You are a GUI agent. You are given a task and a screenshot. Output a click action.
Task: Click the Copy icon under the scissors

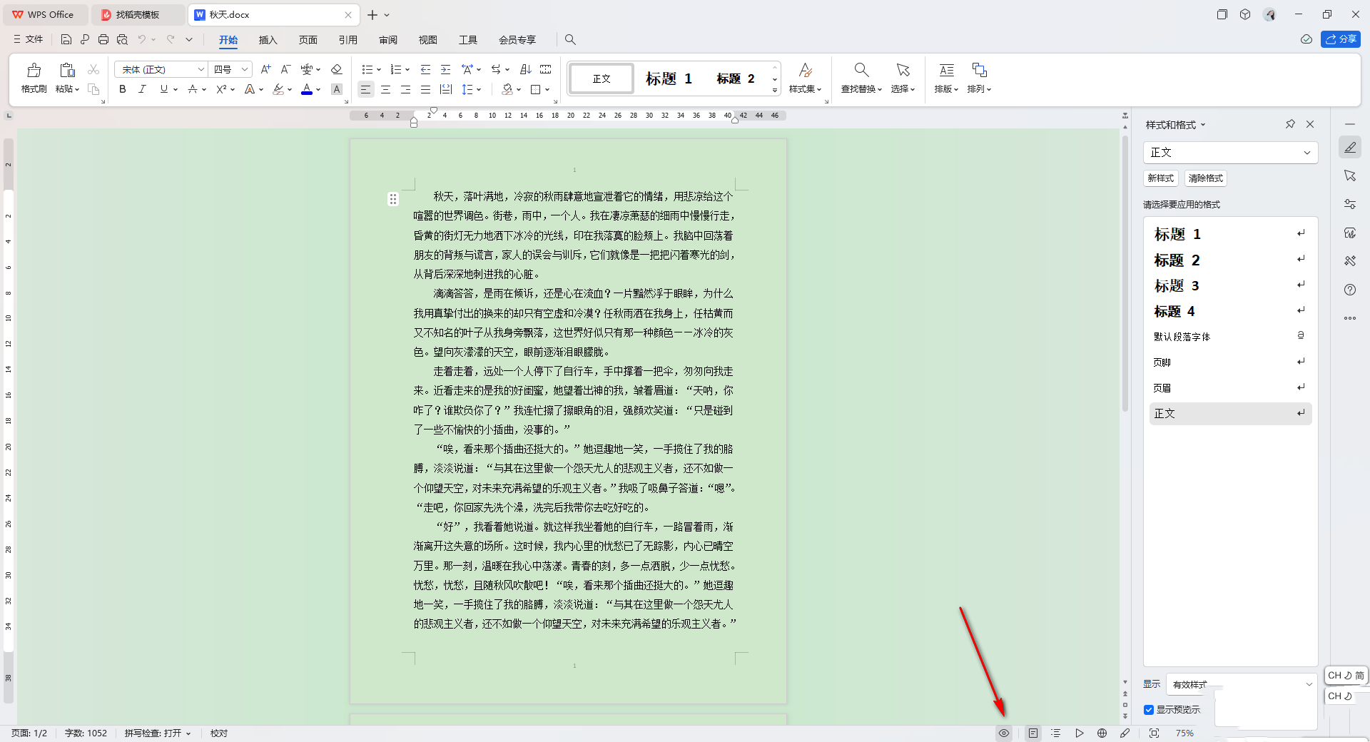click(93, 89)
